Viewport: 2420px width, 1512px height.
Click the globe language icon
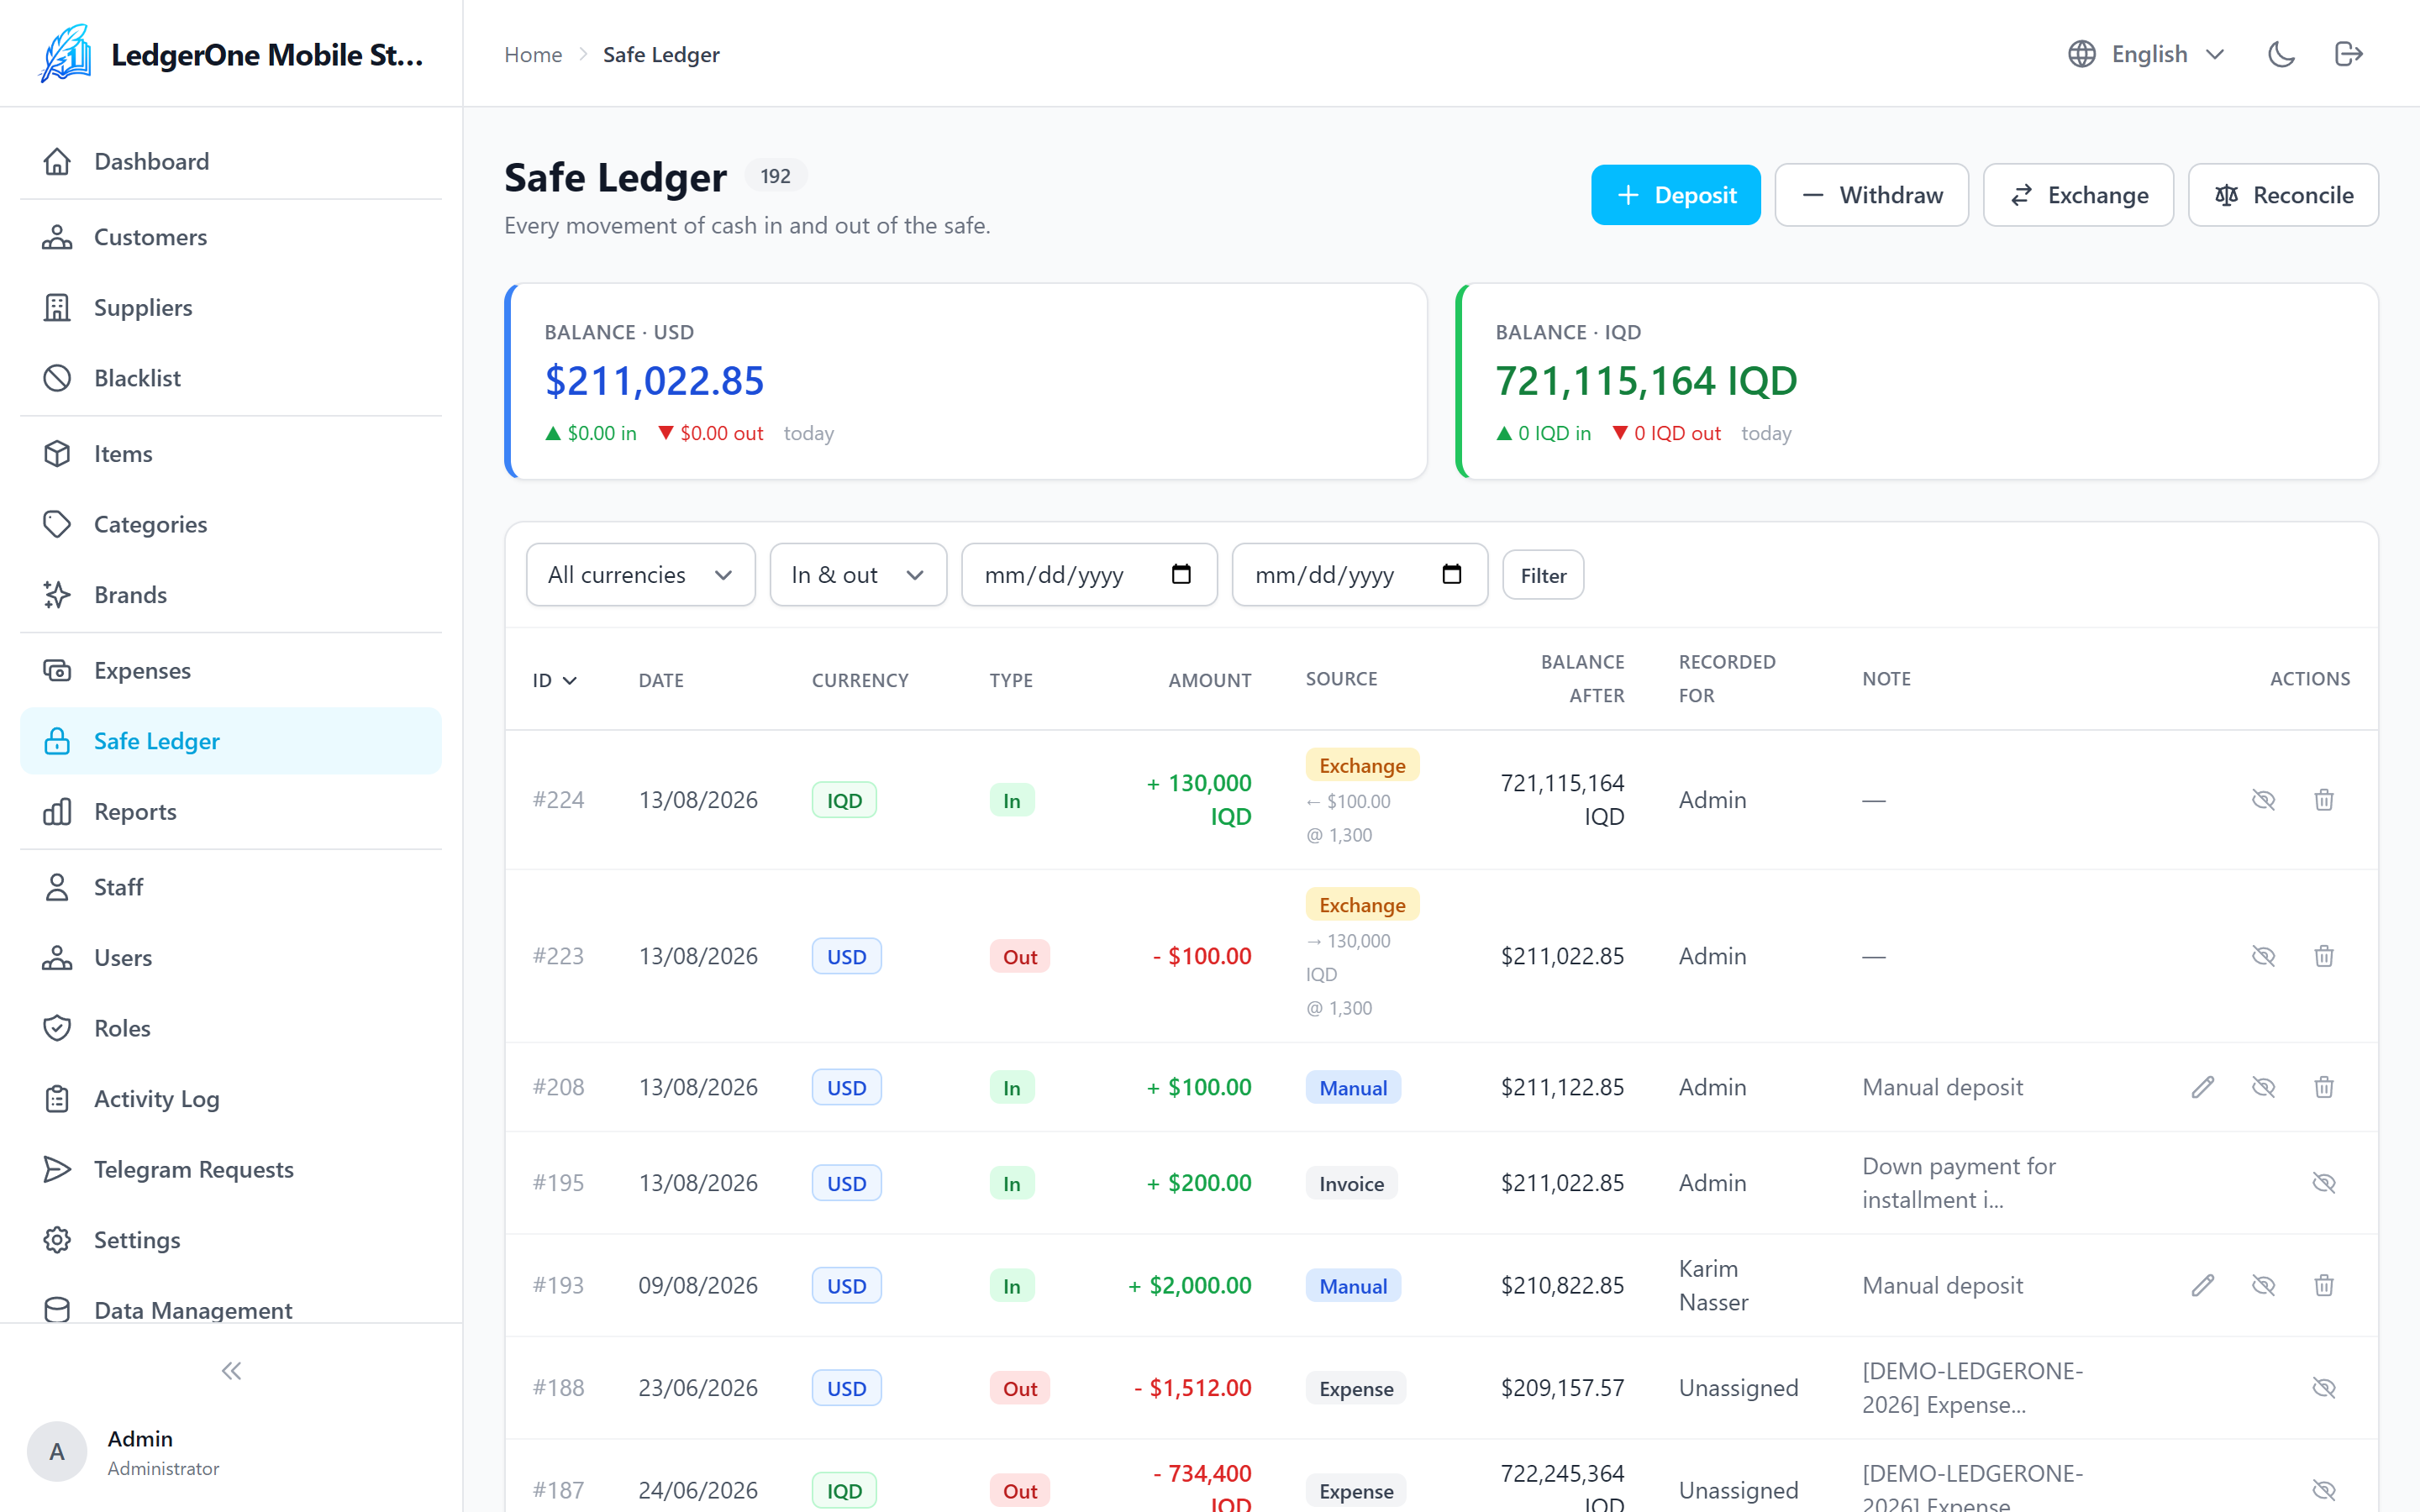[x=2081, y=54]
